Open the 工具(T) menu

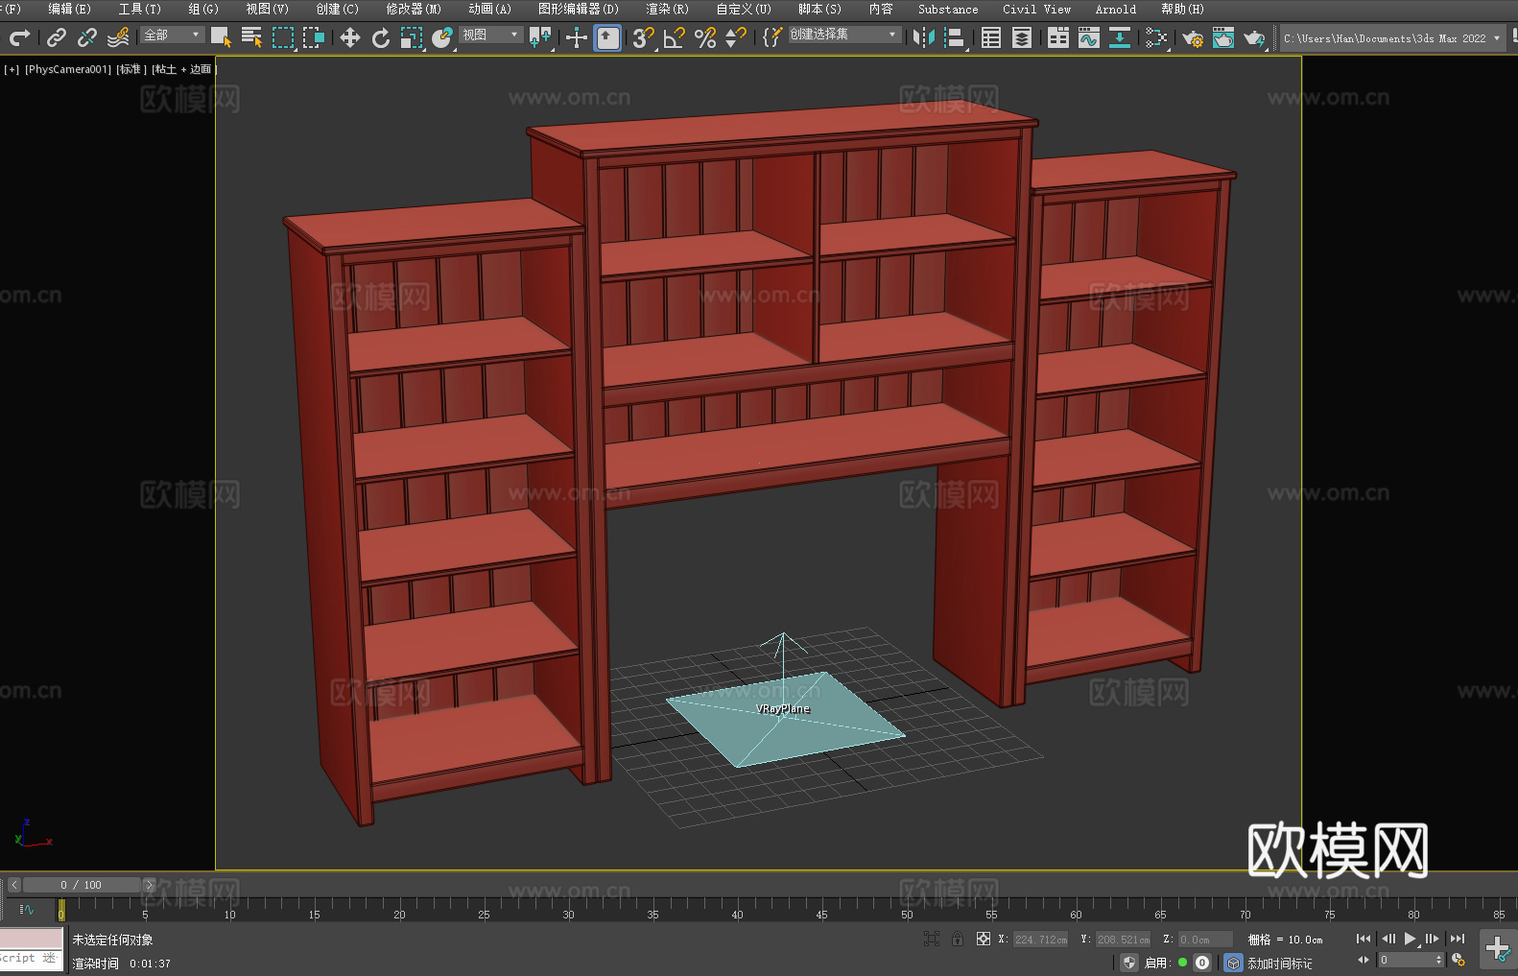pyautogui.click(x=140, y=9)
